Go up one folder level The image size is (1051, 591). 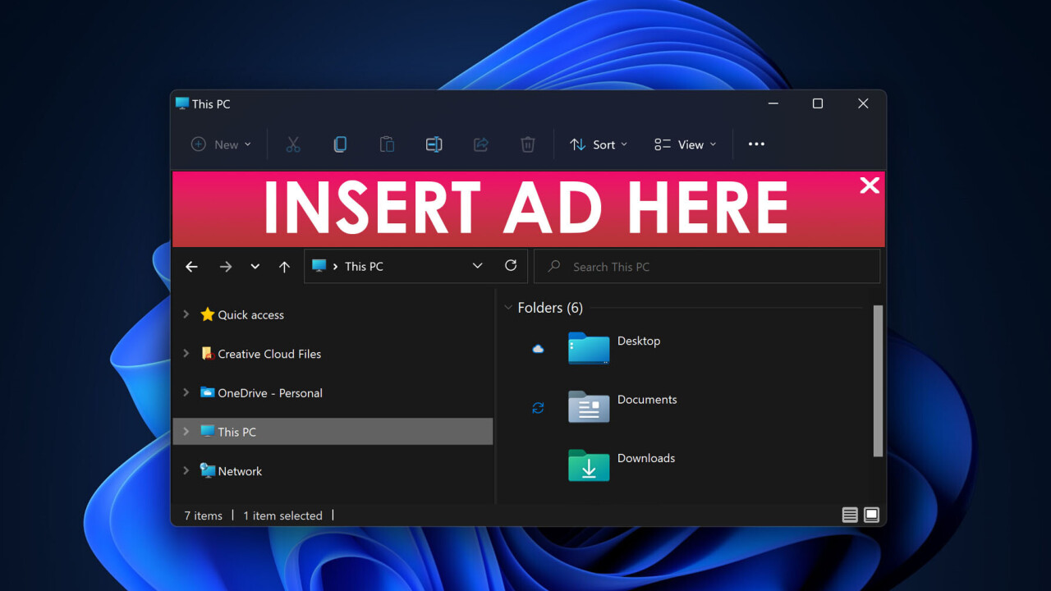pyautogui.click(x=284, y=267)
